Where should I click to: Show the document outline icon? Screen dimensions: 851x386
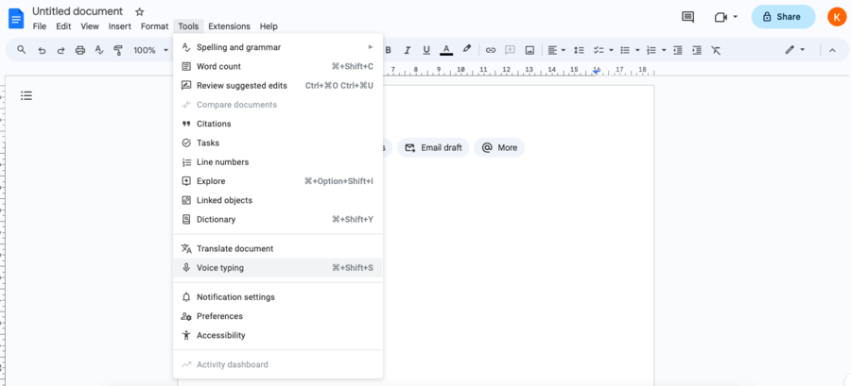26,96
